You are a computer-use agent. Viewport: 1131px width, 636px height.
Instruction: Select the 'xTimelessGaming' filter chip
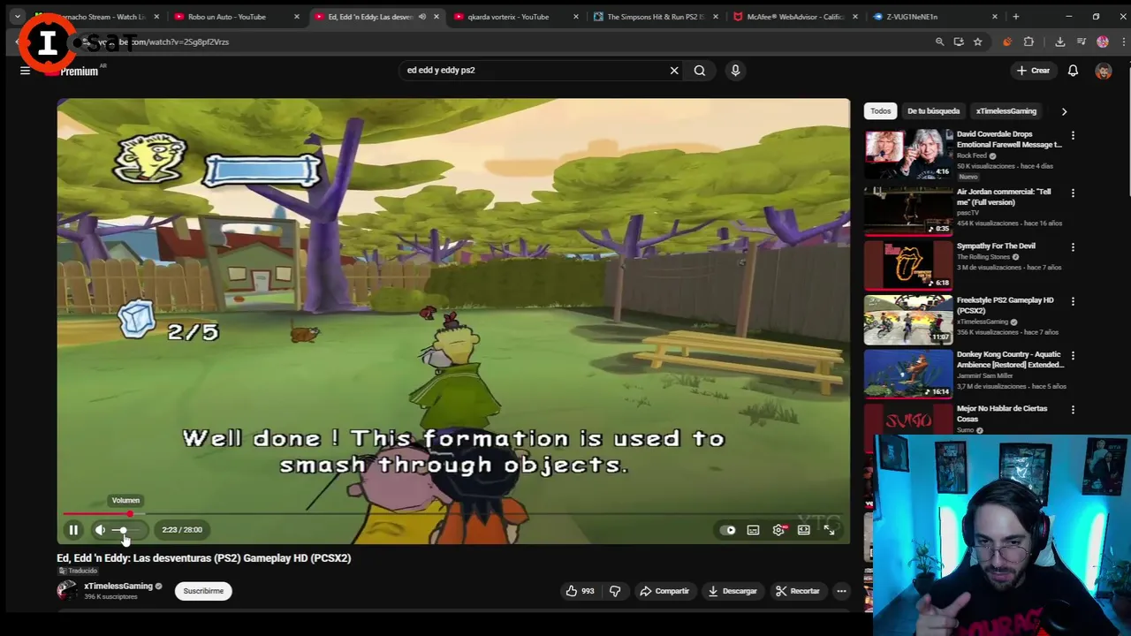[x=1006, y=111]
